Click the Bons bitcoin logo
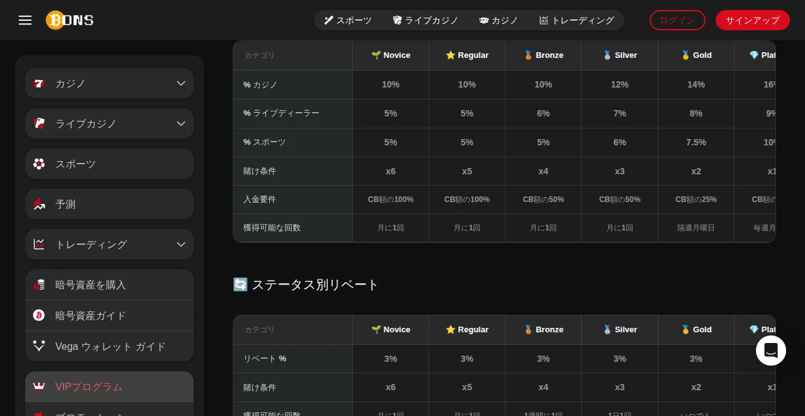Screen dimensions: 805x416 coord(70,20)
